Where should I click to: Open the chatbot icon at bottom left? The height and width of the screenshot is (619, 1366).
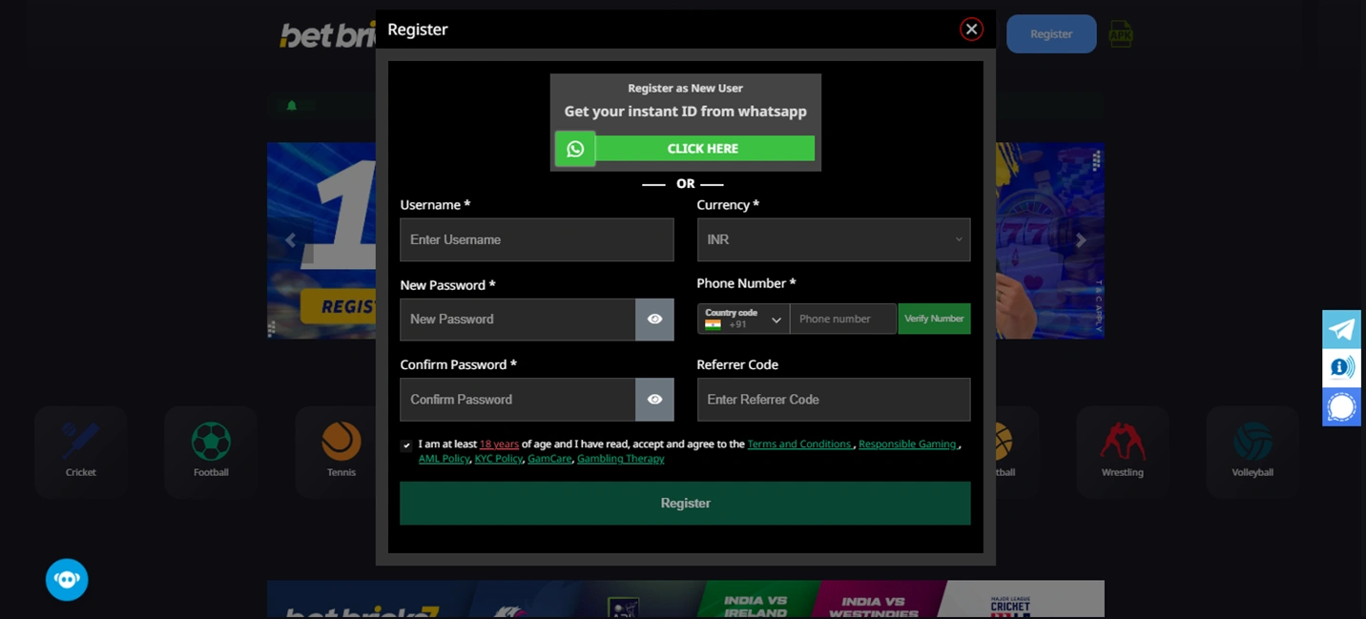pyautogui.click(x=67, y=579)
